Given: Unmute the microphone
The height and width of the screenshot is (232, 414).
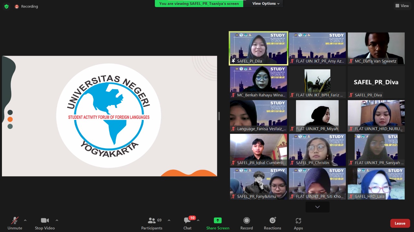Looking at the screenshot, I should (x=15, y=223).
